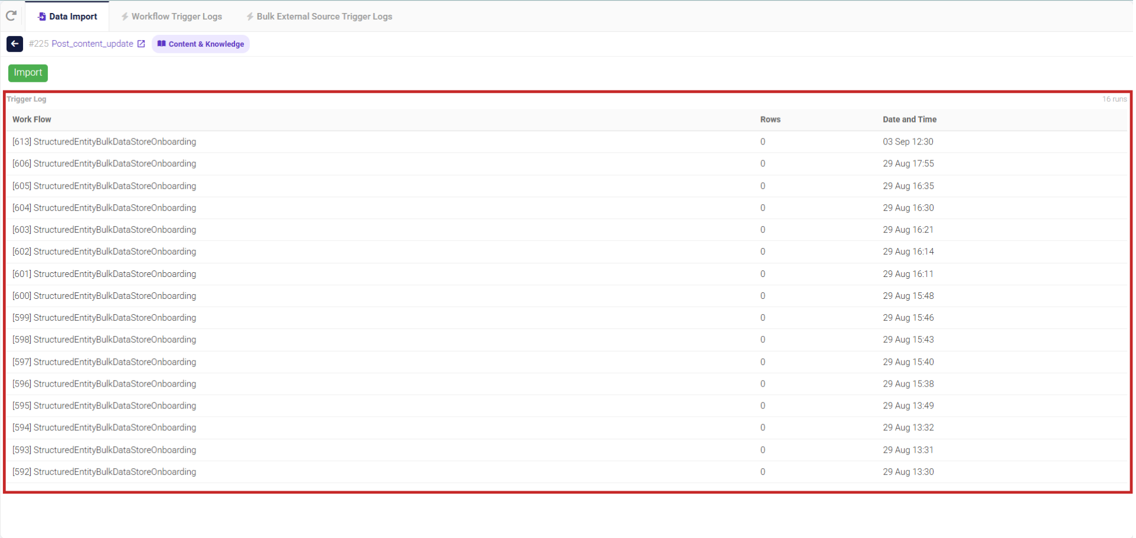This screenshot has width=1136, height=538.
Task: Open the Workflow Trigger Logs tab
Action: [x=172, y=17]
